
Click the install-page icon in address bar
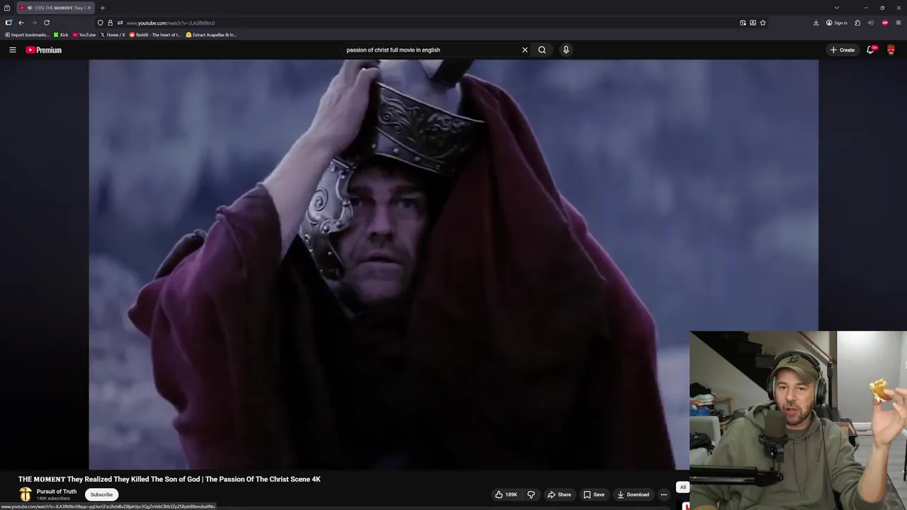(x=753, y=23)
